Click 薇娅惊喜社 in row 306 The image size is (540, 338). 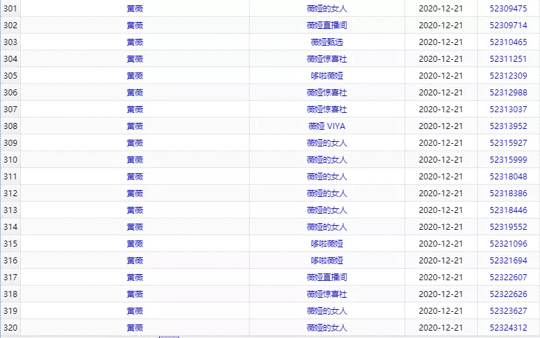(327, 93)
